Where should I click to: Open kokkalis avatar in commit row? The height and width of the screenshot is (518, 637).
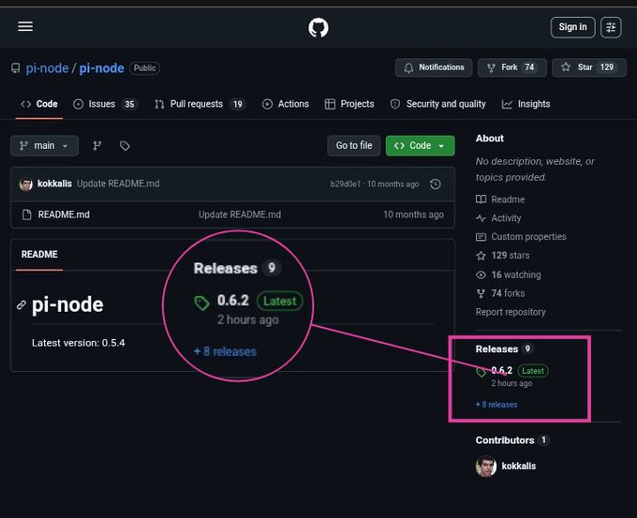pos(26,184)
